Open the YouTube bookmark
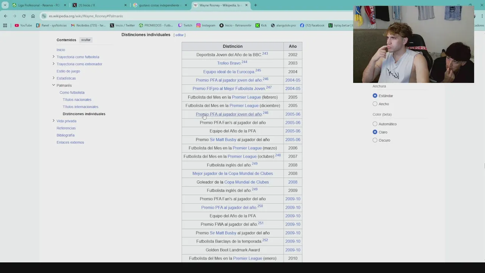 click(x=23, y=25)
